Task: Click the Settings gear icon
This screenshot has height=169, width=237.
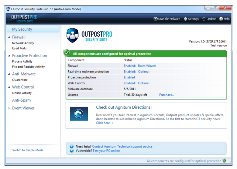Action: [x=185, y=19]
